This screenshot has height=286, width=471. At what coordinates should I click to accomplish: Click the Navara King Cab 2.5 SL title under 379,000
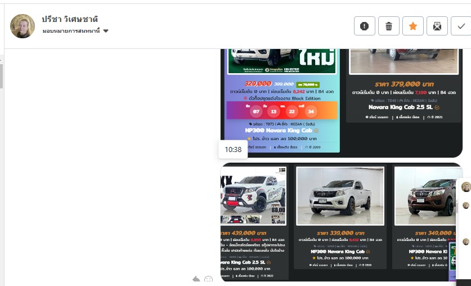(x=401, y=107)
